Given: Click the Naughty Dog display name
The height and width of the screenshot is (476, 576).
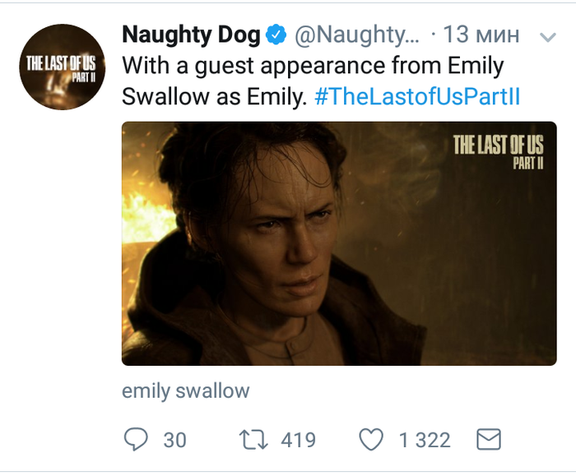Looking at the screenshot, I should [191, 35].
